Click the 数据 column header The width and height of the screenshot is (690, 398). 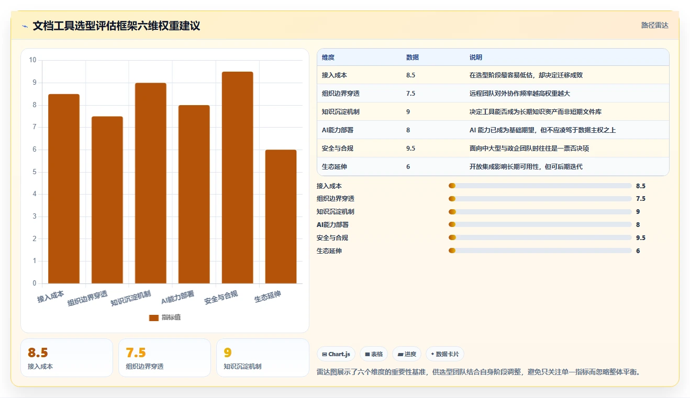click(x=413, y=57)
